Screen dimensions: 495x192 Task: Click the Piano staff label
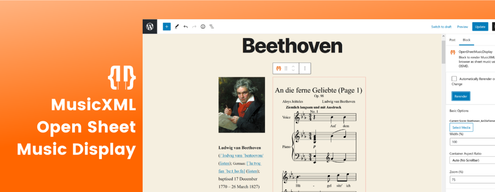click(x=286, y=147)
